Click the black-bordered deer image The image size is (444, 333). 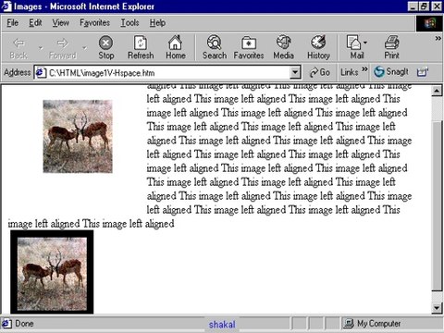point(52,272)
